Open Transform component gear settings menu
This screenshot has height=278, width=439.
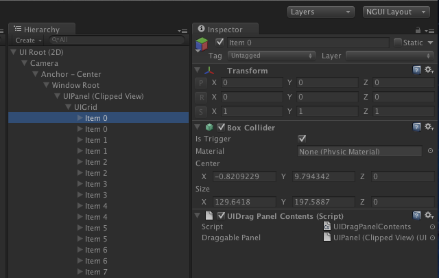tap(429, 70)
